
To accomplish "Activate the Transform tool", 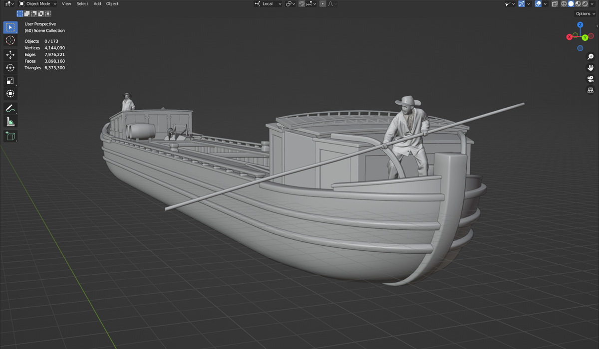I will (x=10, y=94).
